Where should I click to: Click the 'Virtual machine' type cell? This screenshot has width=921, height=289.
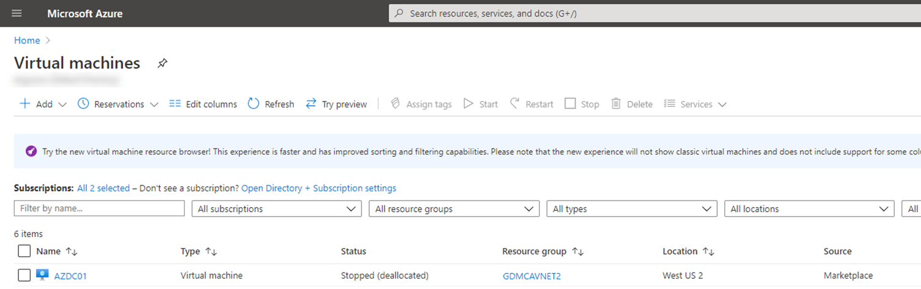click(211, 276)
